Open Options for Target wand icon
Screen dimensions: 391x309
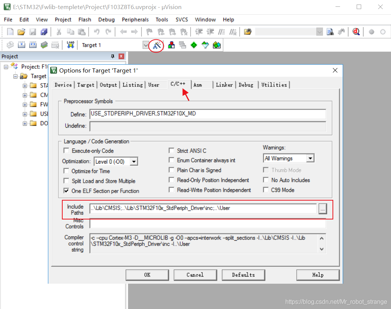157,45
